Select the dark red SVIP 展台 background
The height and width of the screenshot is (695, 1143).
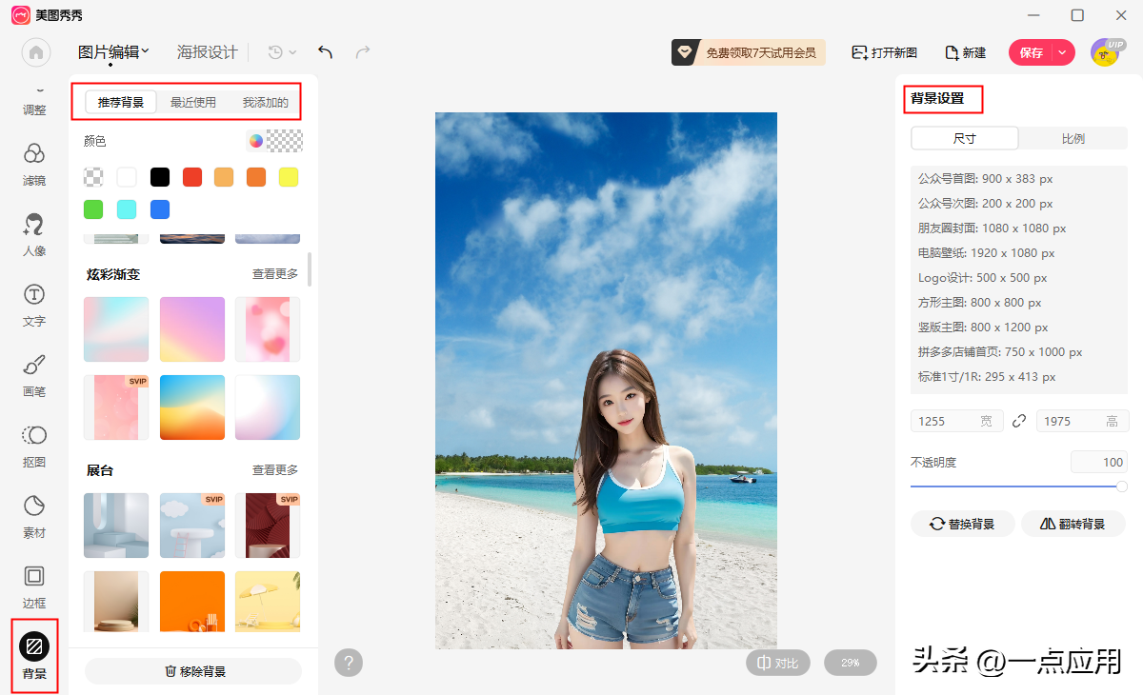pyautogui.click(x=268, y=526)
